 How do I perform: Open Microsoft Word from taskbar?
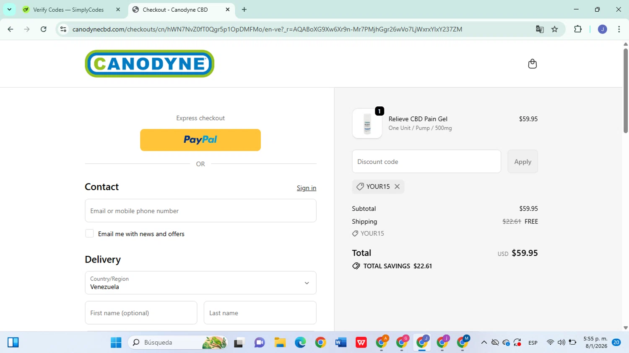(341, 343)
